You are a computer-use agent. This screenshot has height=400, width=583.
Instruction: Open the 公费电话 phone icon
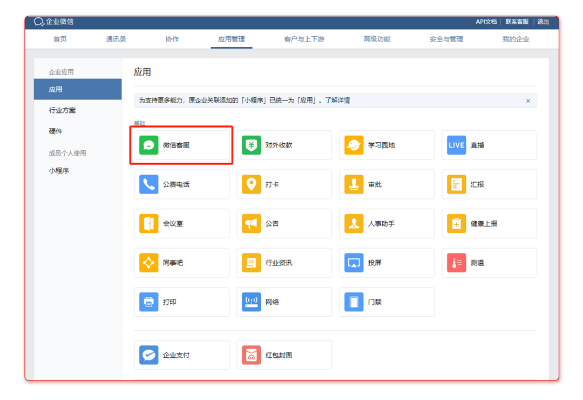(149, 184)
